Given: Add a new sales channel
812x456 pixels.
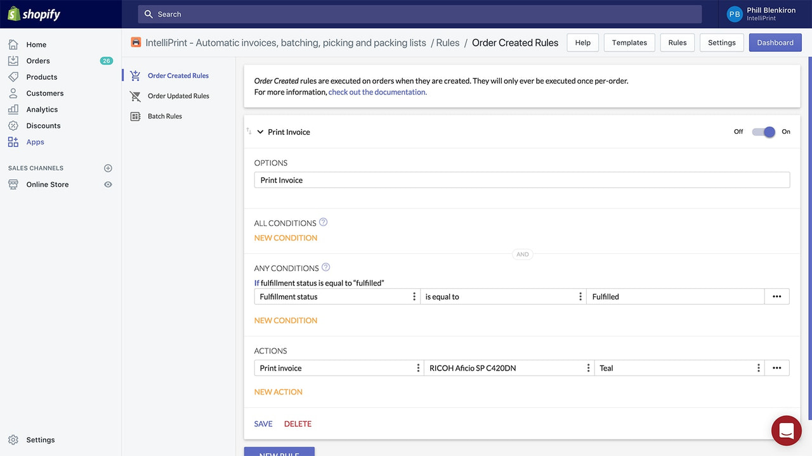Looking at the screenshot, I should click(x=108, y=168).
